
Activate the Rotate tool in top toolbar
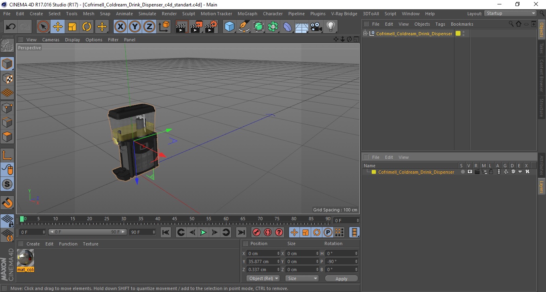(87, 27)
